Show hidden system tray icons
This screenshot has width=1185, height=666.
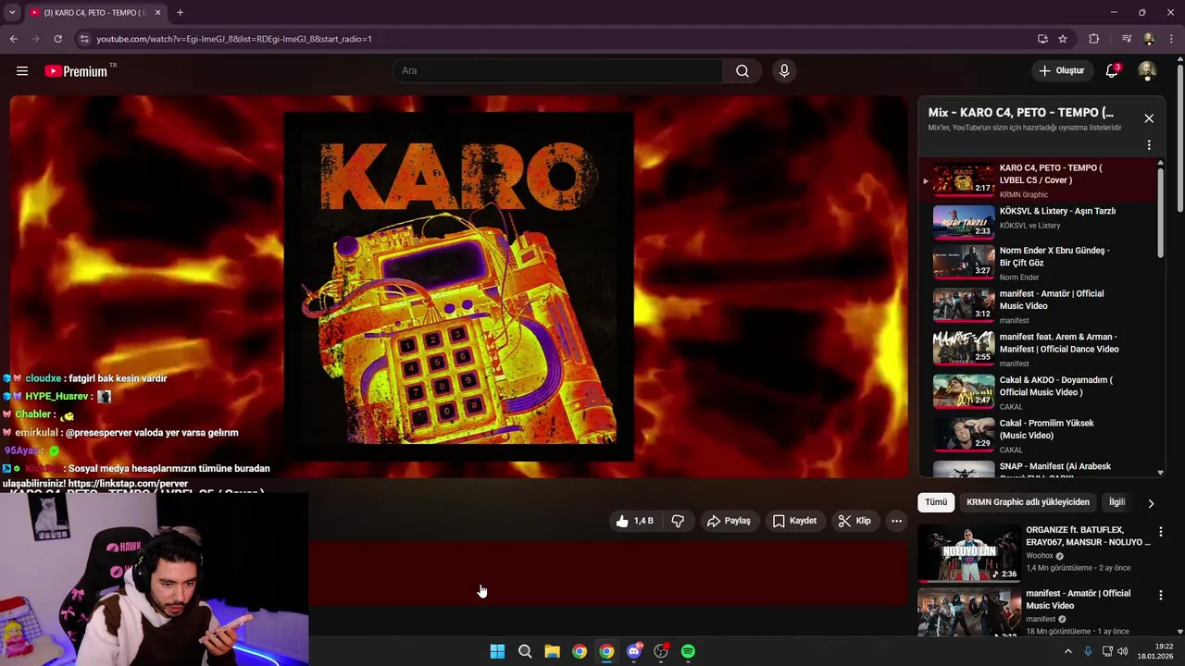click(x=1067, y=651)
